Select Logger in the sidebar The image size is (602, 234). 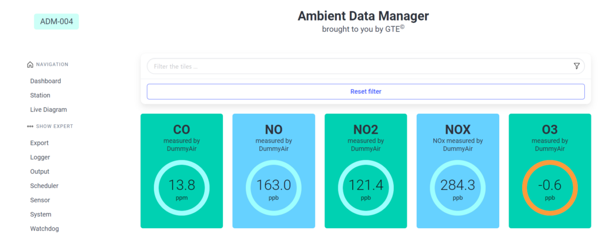[40, 157]
